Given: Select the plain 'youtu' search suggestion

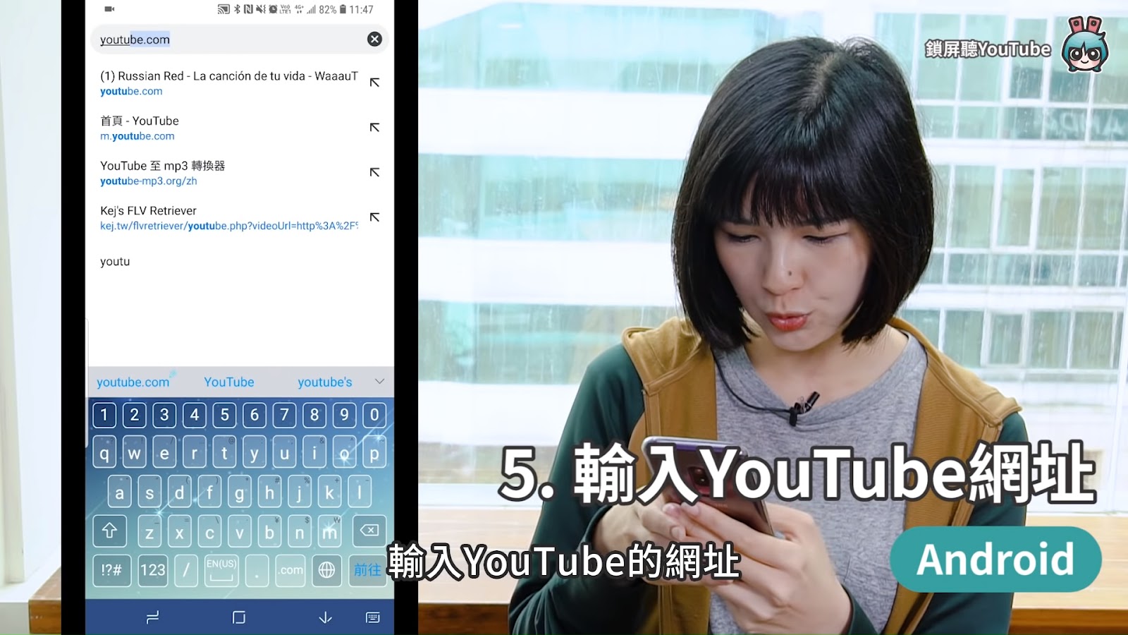Looking at the screenshot, I should click(x=115, y=261).
